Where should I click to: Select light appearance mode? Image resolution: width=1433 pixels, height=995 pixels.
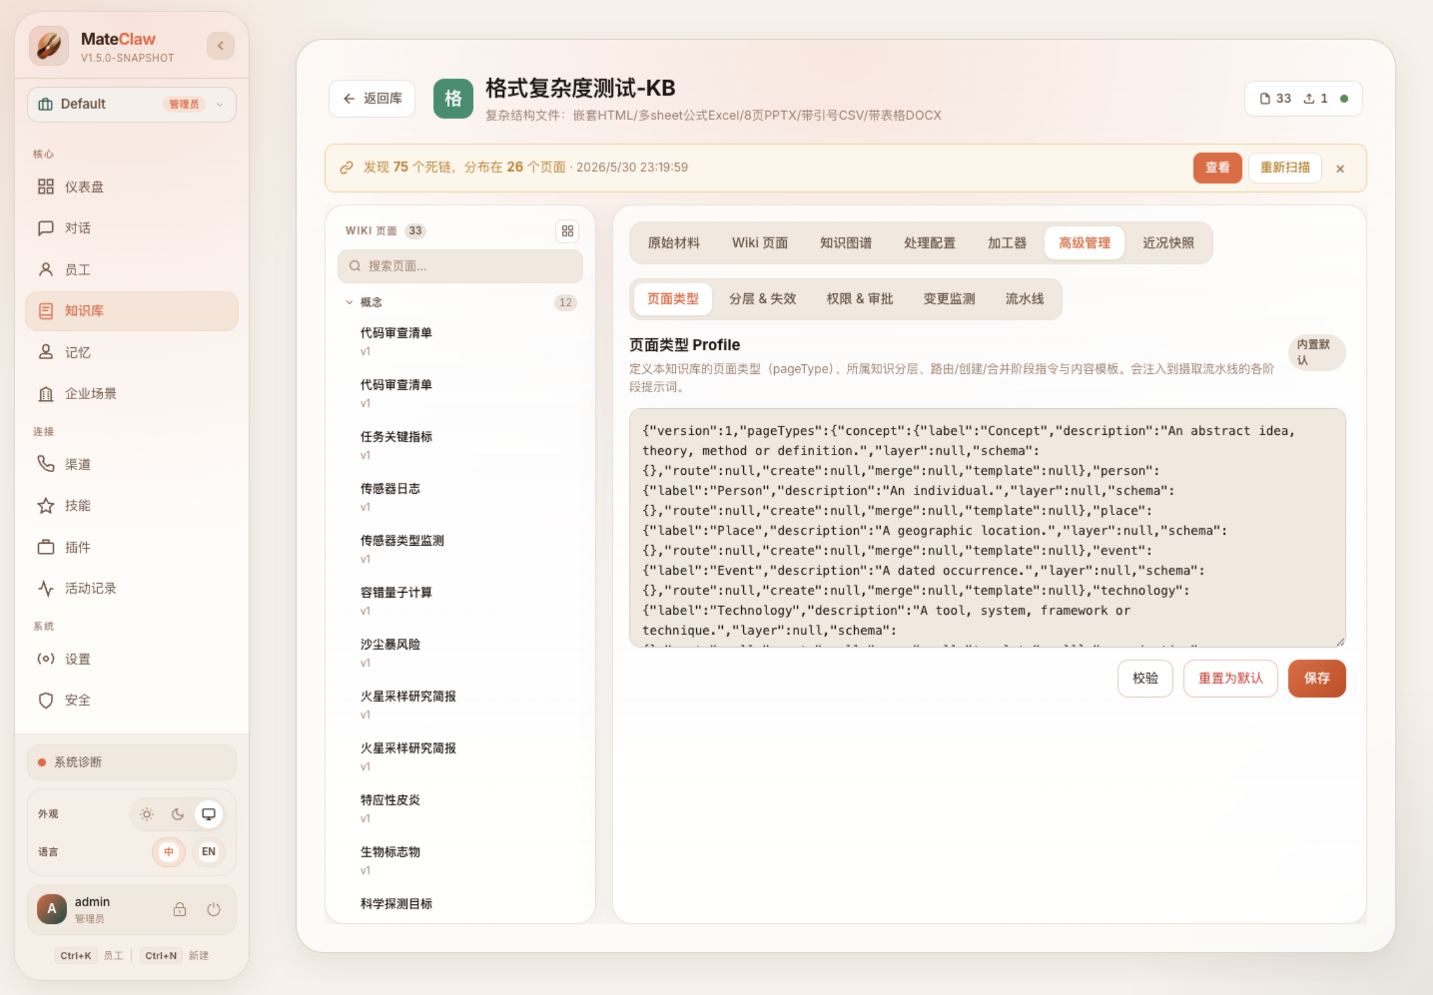(146, 814)
